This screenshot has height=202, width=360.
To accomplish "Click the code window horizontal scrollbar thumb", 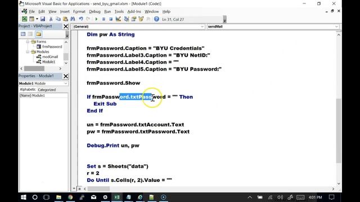I will (99, 189).
